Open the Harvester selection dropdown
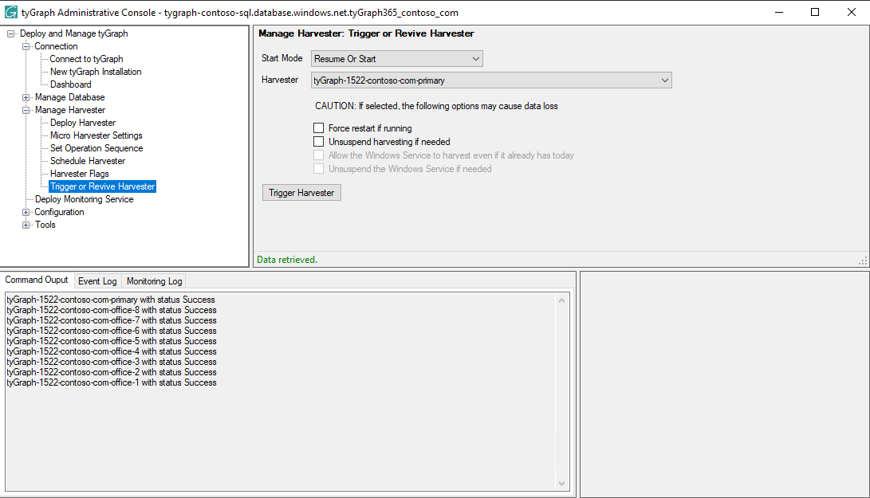The image size is (870, 498). pyautogui.click(x=491, y=80)
